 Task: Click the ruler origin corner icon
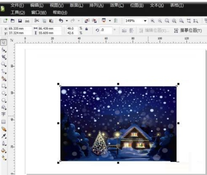coord(12,40)
